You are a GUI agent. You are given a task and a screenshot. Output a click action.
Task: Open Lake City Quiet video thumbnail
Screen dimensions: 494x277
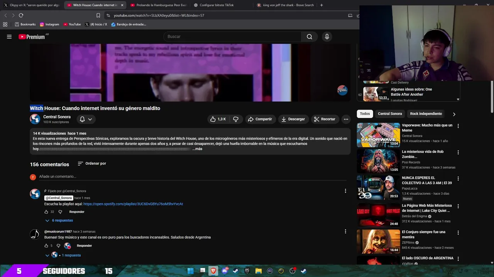point(379,215)
